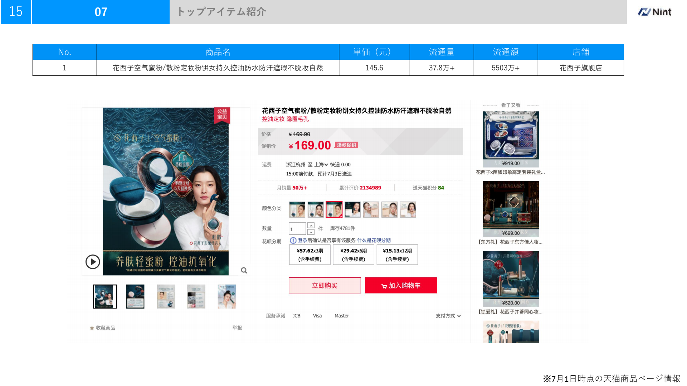The width and height of the screenshot is (687, 386).
Task: Click the 立即购买 buy now button
Action: click(x=325, y=286)
